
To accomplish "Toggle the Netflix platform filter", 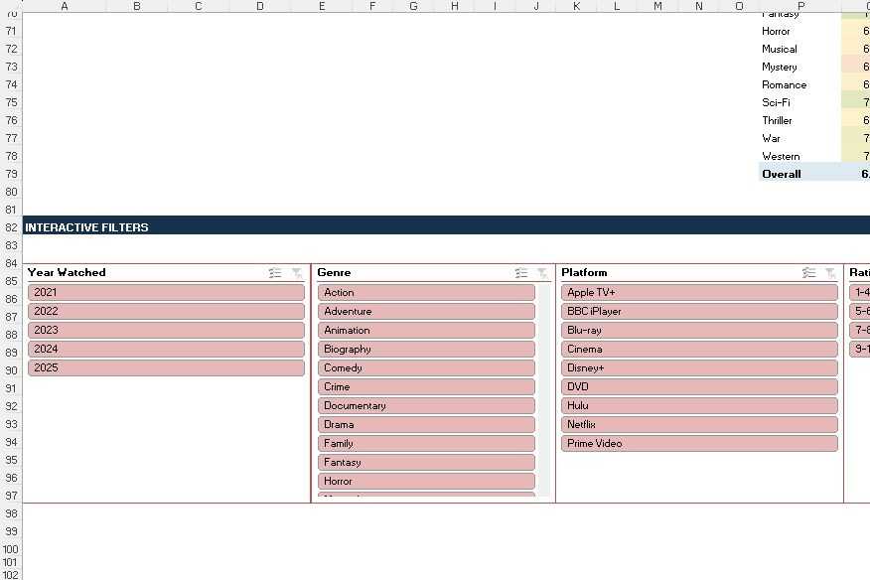I will [x=699, y=425].
